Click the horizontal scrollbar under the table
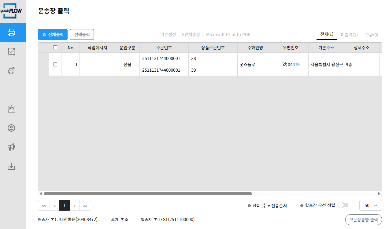Screen dimensions: 389x229 [148, 193]
